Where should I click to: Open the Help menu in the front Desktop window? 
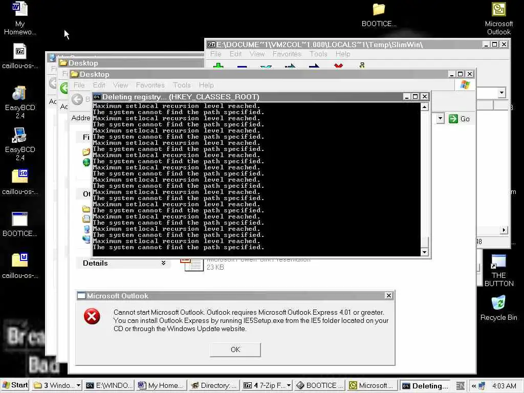point(206,85)
